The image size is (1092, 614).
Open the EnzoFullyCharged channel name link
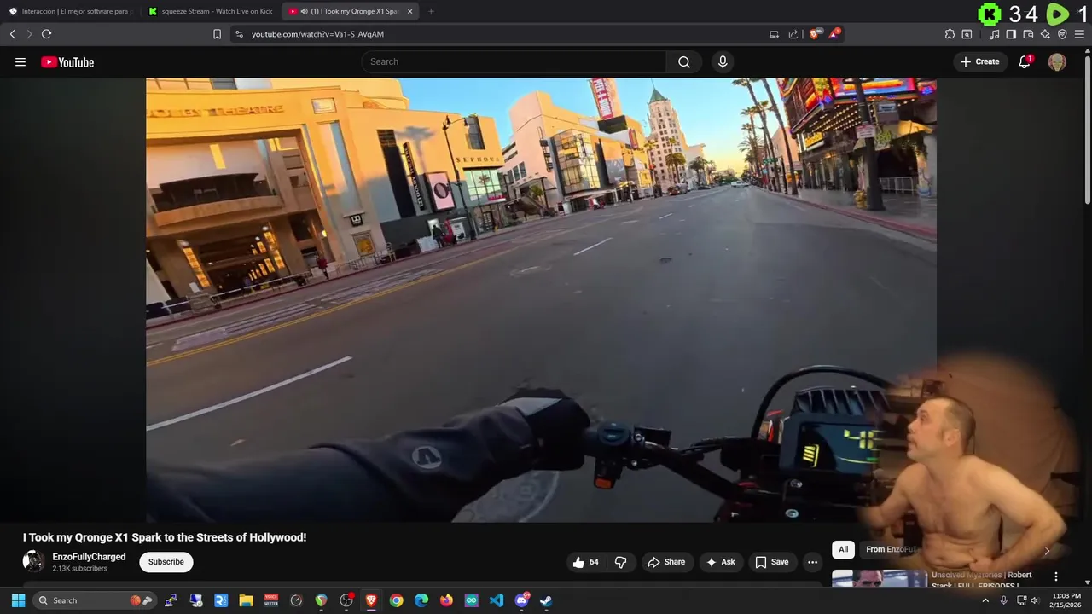point(89,557)
